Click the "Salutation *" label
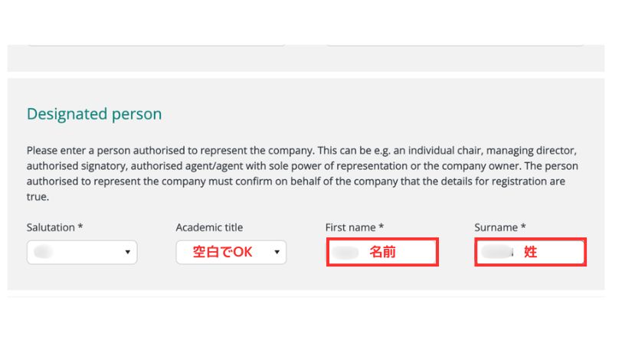This screenshot has width=622, height=350. [x=54, y=227]
